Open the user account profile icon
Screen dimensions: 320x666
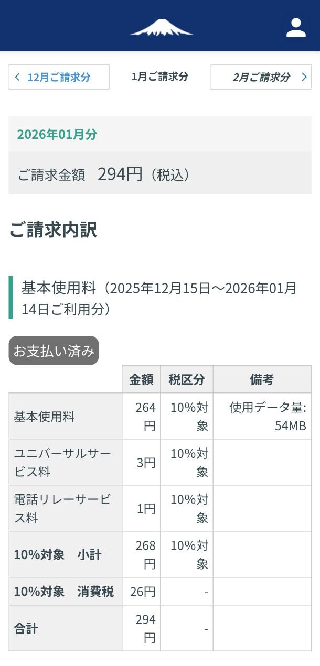click(x=296, y=28)
